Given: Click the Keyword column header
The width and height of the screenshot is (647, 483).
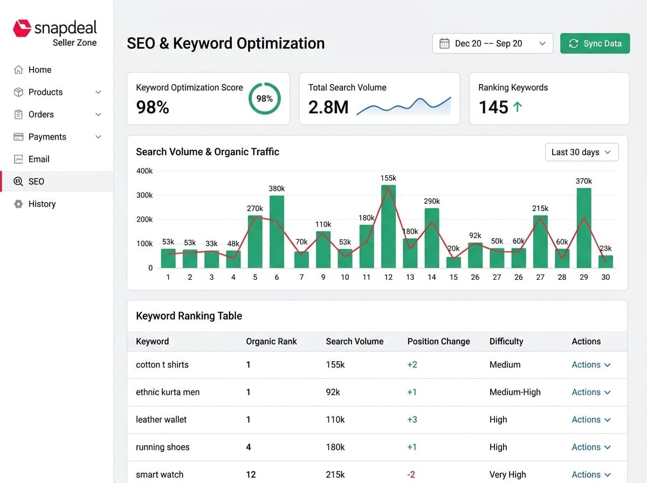Looking at the screenshot, I should click(x=152, y=341).
